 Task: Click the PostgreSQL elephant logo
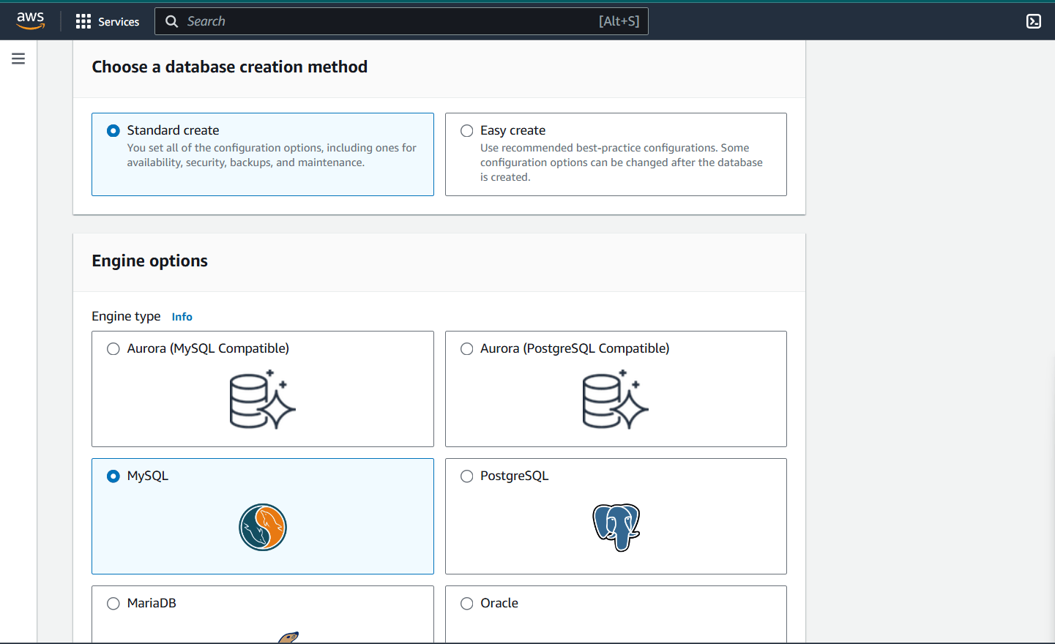pos(616,527)
